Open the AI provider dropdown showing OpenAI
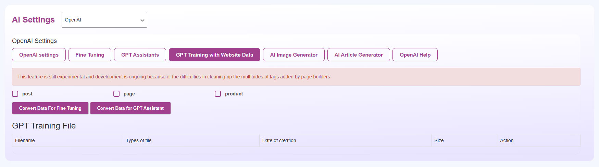This screenshot has width=599, height=167. coord(104,20)
